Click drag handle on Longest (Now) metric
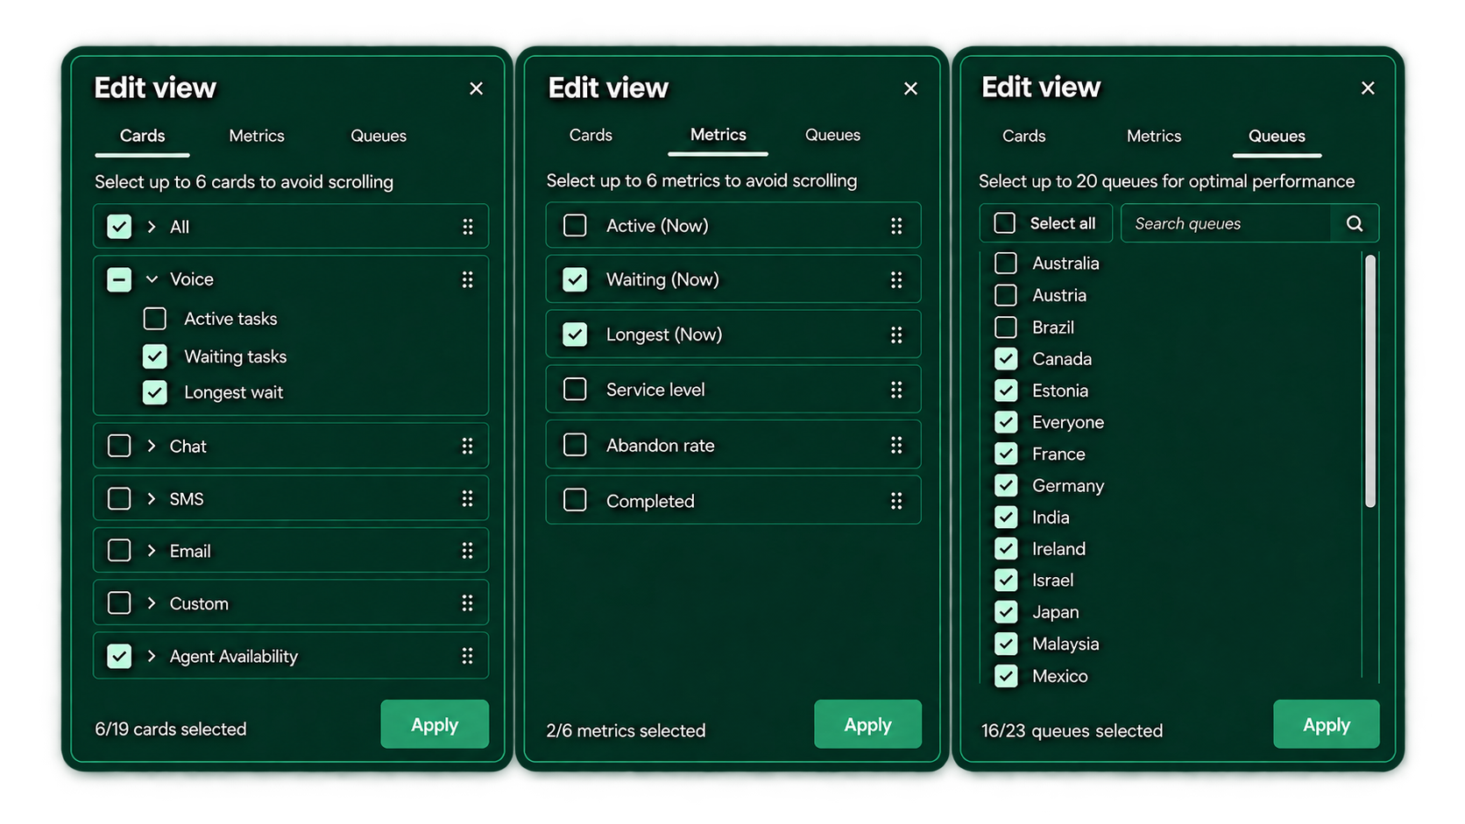Screen dimensions: 1465x824 [896, 335]
